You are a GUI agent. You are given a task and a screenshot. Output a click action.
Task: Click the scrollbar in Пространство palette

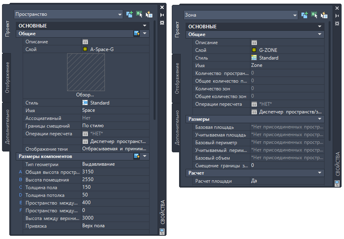click(155, 70)
